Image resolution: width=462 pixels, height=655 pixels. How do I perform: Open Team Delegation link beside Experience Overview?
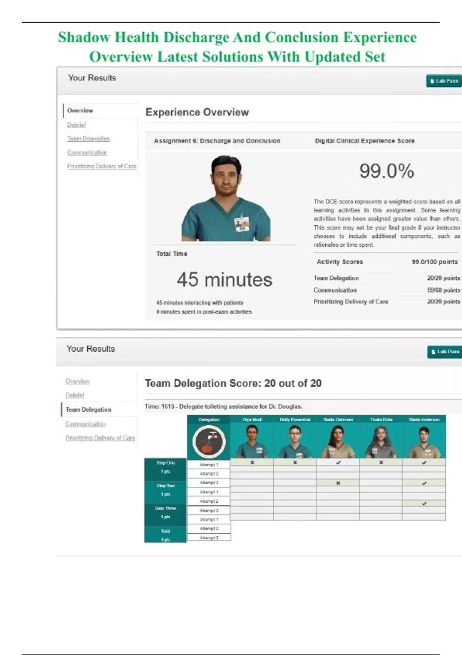pyautogui.click(x=88, y=139)
